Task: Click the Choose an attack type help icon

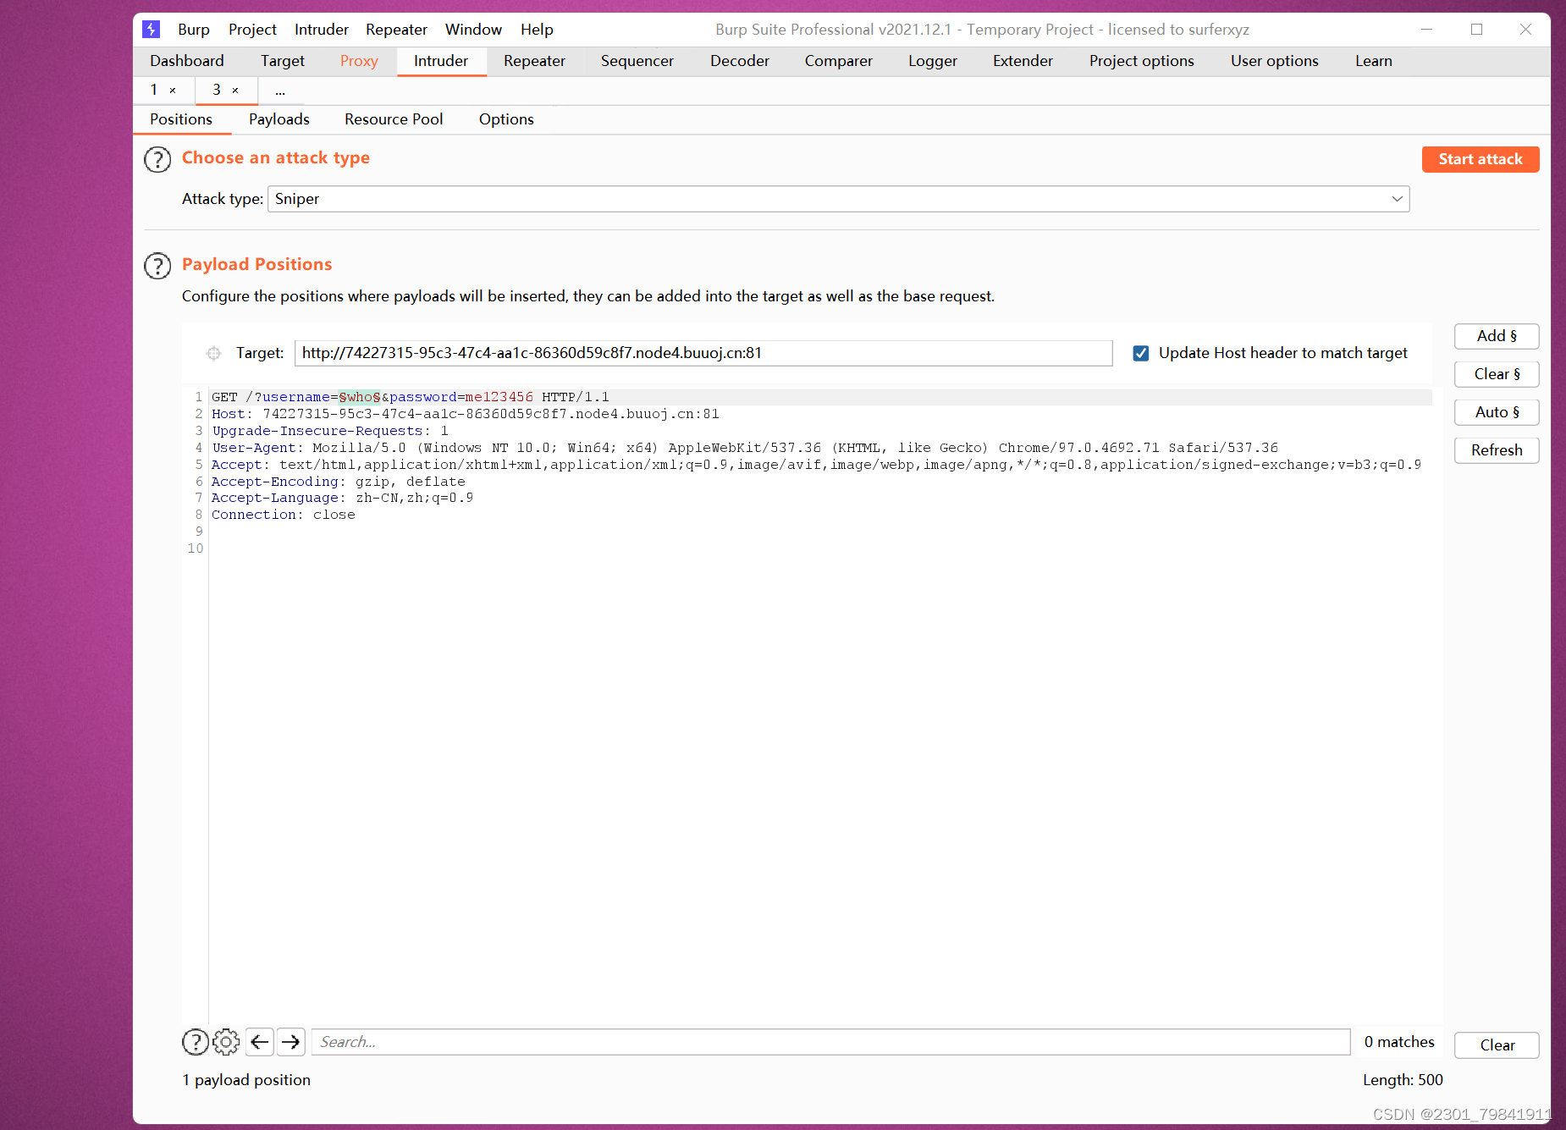Action: click(157, 159)
